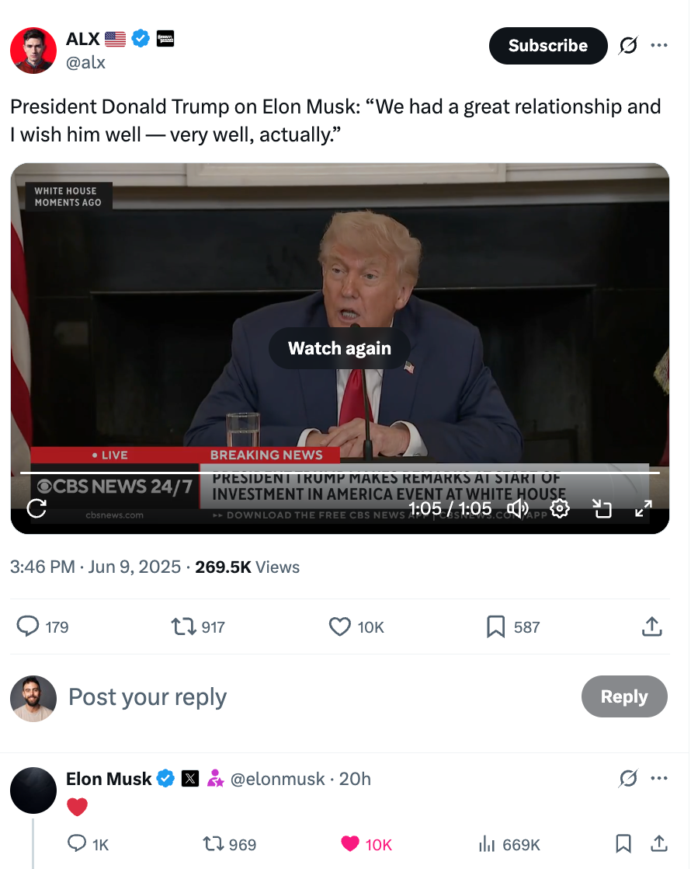
Task: Open more options on Elon Musk's reply
Action: click(x=659, y=778)
